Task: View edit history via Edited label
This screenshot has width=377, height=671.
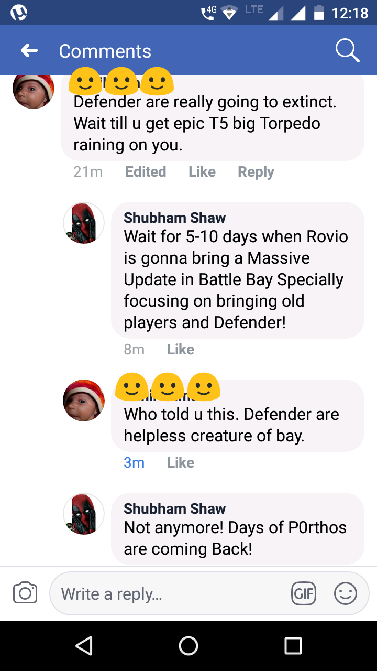Action: [x=146, y=172]
